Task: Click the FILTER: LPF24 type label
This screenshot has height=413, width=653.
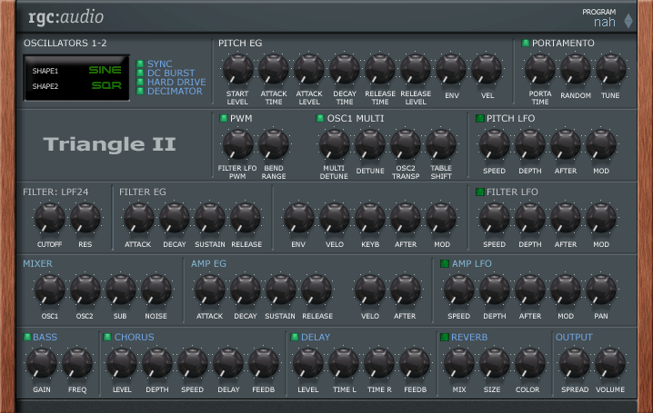Action: [x=55, y=192]
